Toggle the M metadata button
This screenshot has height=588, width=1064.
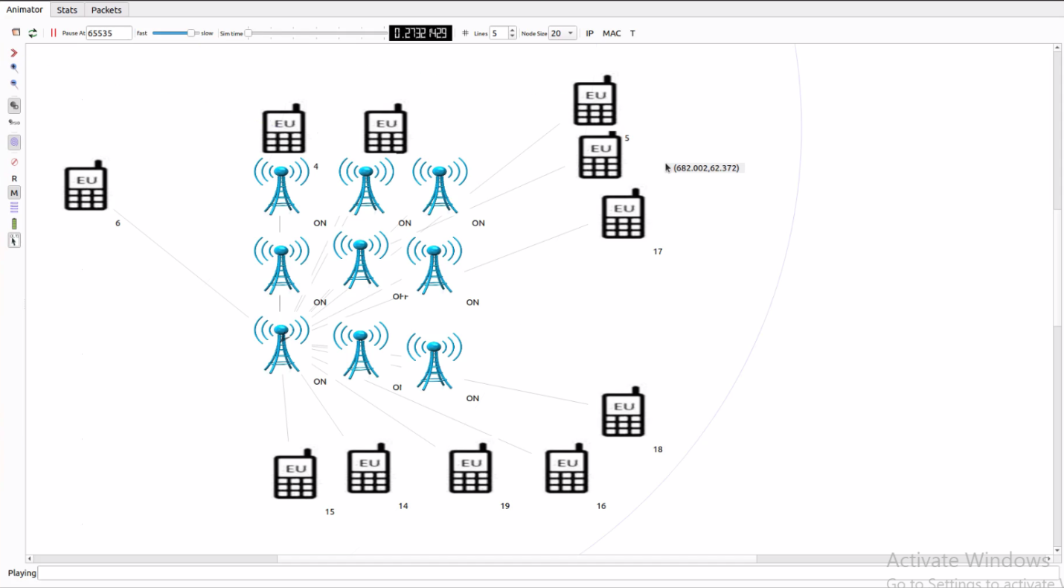click(x=14, y=193)
